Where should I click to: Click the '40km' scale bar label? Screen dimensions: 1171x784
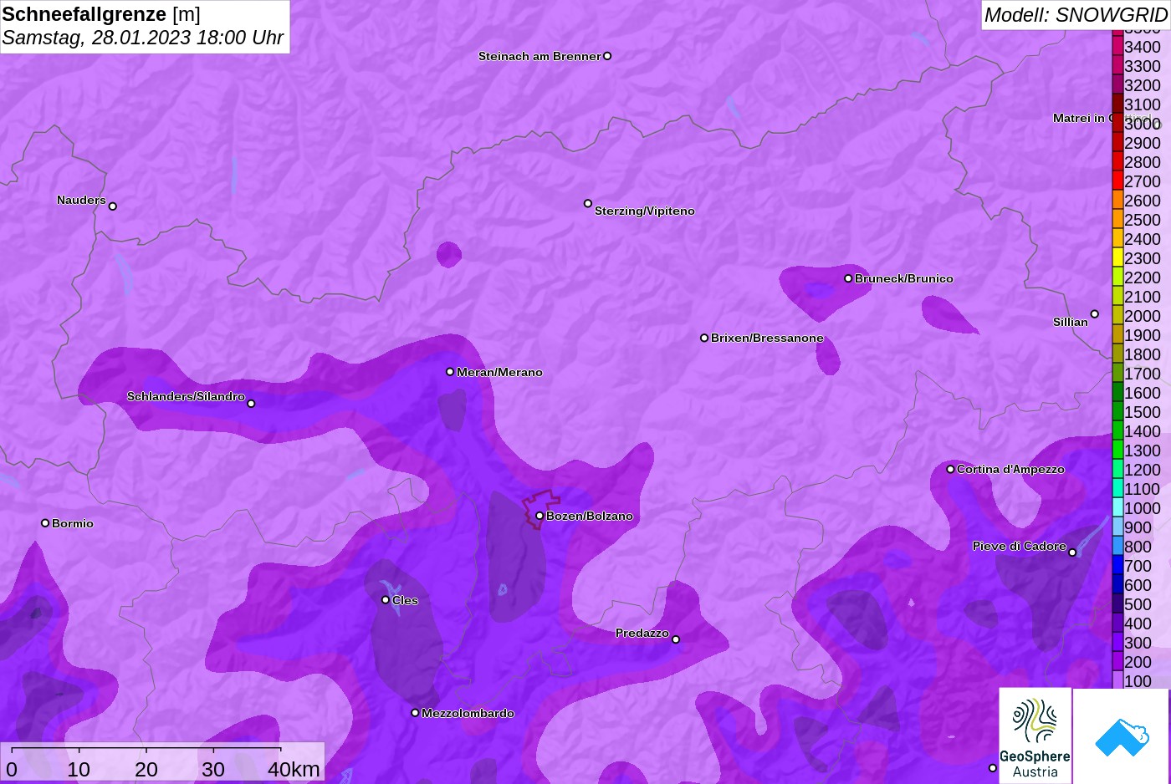[x=294, y=769]
